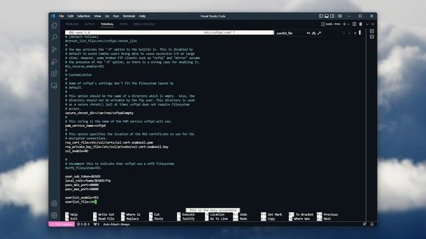Open the Edit menu

pyautogui.click(x=71, y=16)
